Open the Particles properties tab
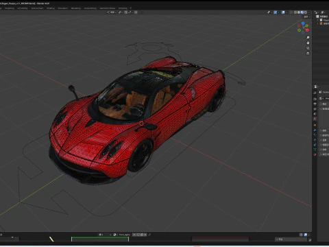 pos(315,135)
